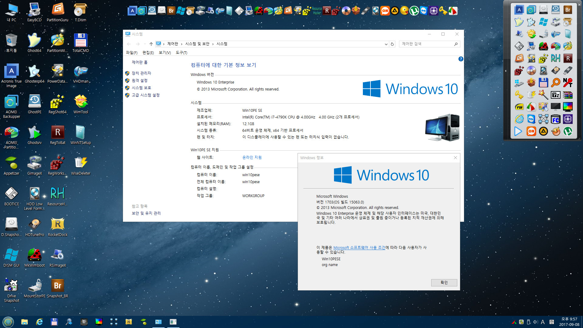Open 고급 시스템 설정 link
Viewport: 583px width, 328px height.
[x=145, y=95]
